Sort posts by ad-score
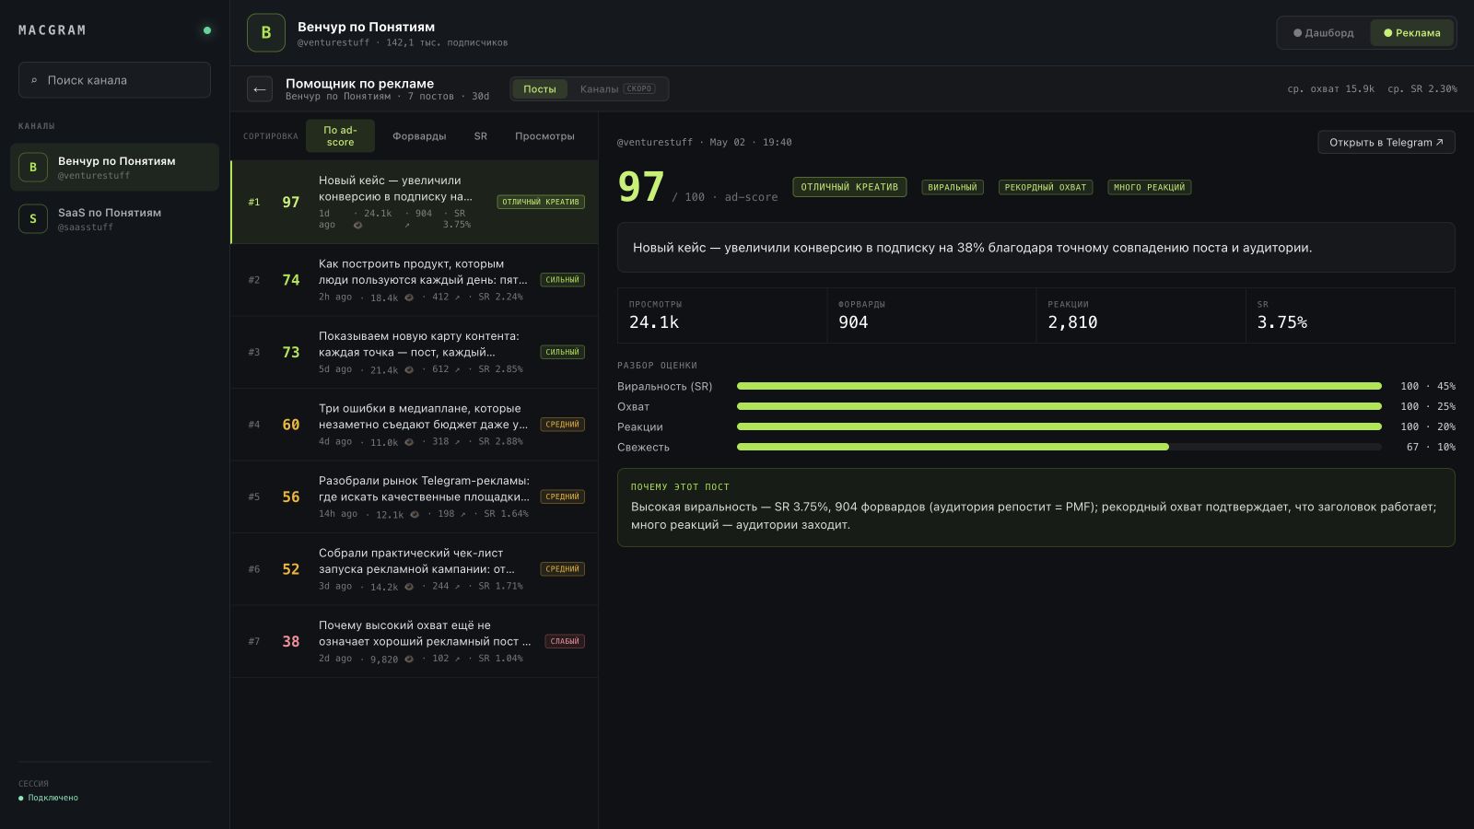This screenshot has width=1474, height=829. 340,136
